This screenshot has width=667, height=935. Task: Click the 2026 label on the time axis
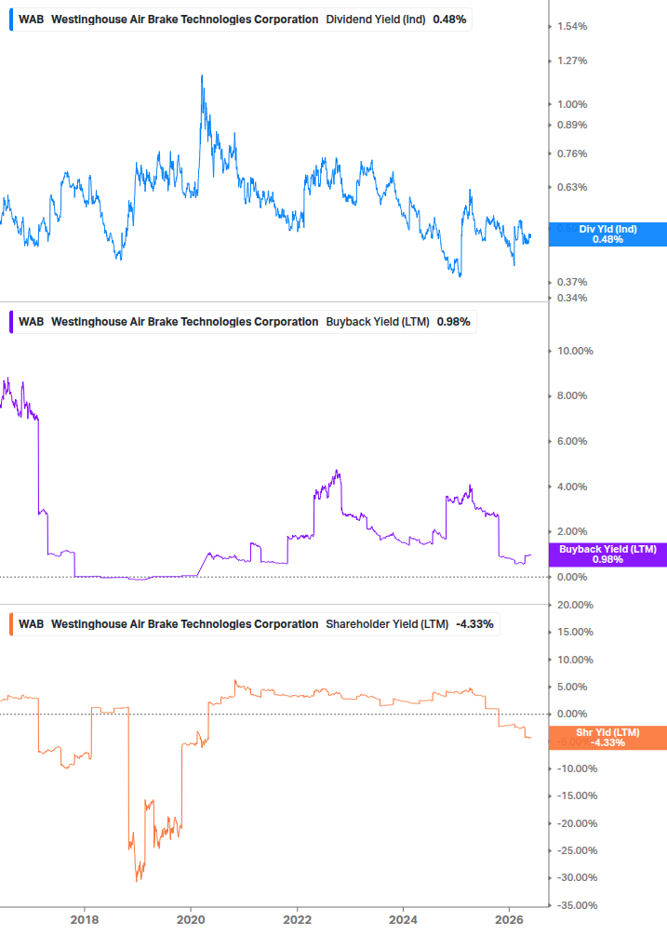[509, 919]
